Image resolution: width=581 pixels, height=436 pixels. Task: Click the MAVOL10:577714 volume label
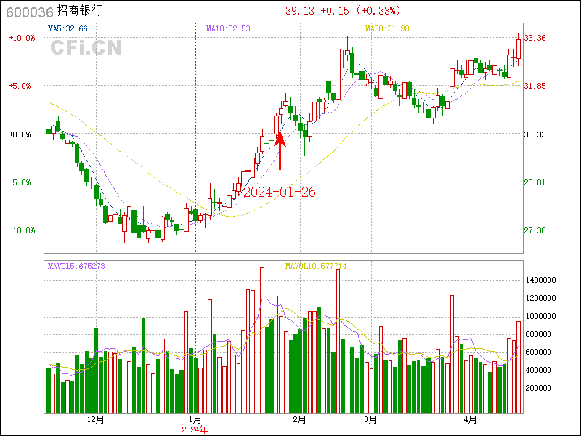pos(316,266)
